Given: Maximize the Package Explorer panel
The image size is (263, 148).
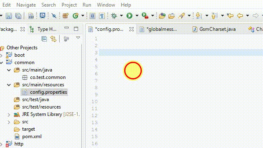Looking at the screenshot, I should (76, 29).
